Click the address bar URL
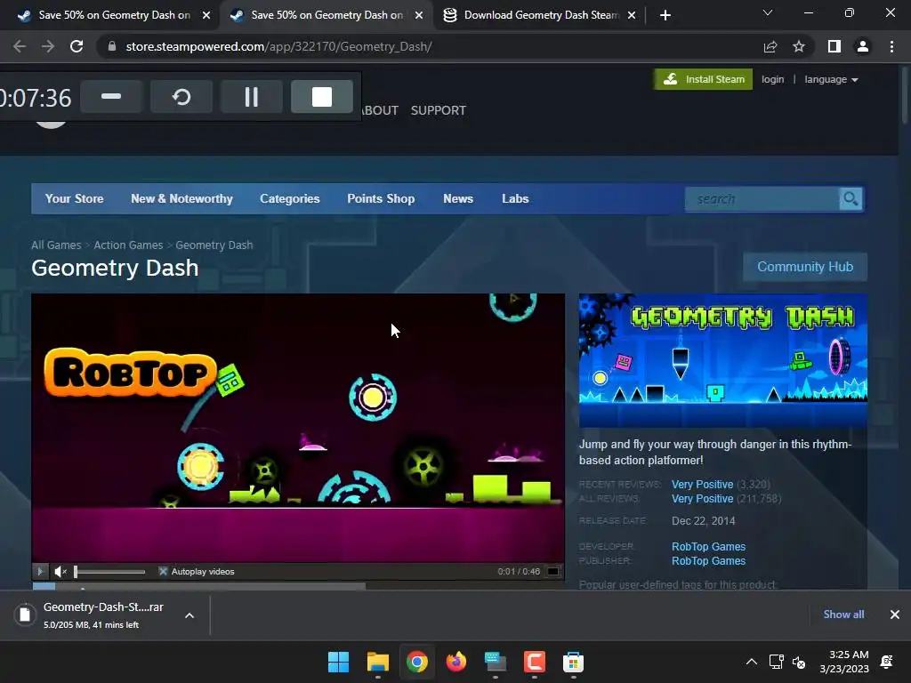Viewport: 911px width, 683px height. click(x=278, y=46)
